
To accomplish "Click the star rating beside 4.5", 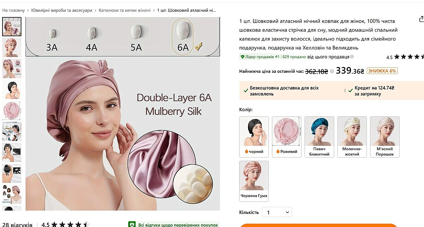I will [409, 57].
